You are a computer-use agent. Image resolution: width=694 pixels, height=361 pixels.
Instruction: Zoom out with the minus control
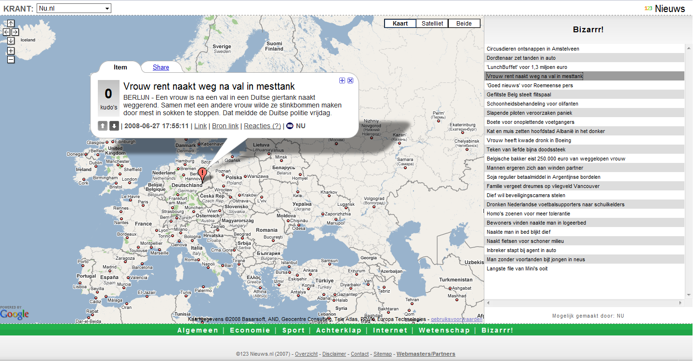[11, 59]
